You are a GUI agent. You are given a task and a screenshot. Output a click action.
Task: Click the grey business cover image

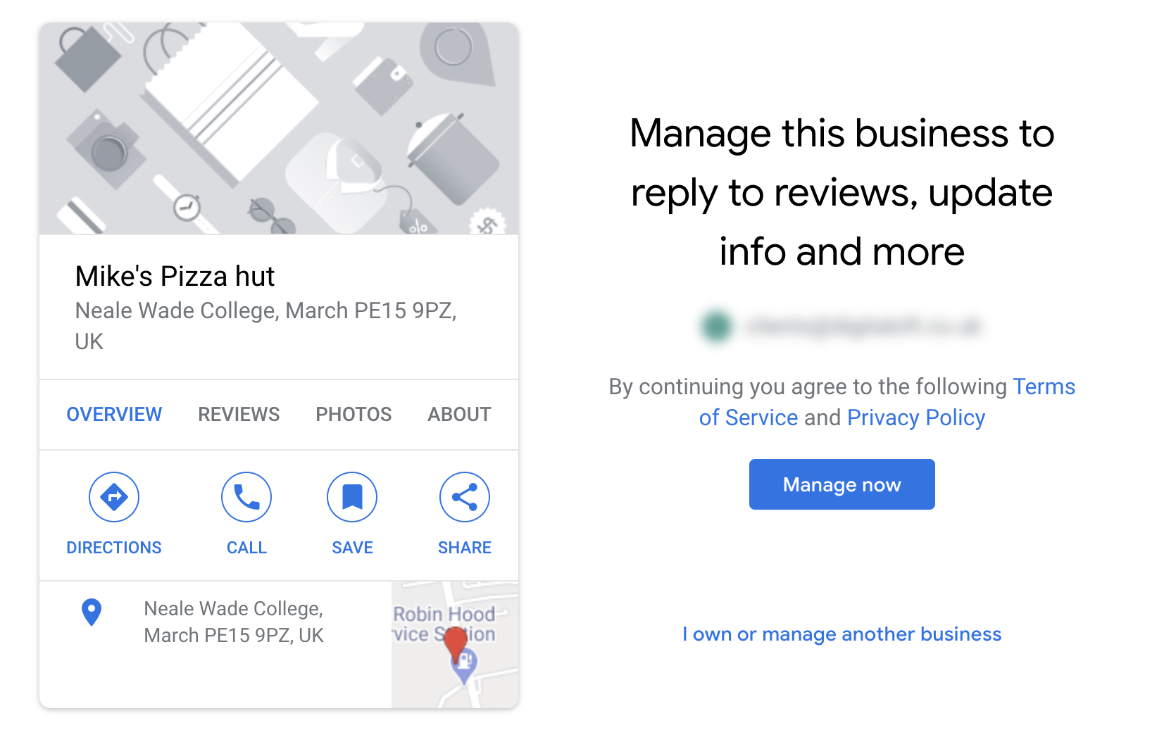point(279,128)
